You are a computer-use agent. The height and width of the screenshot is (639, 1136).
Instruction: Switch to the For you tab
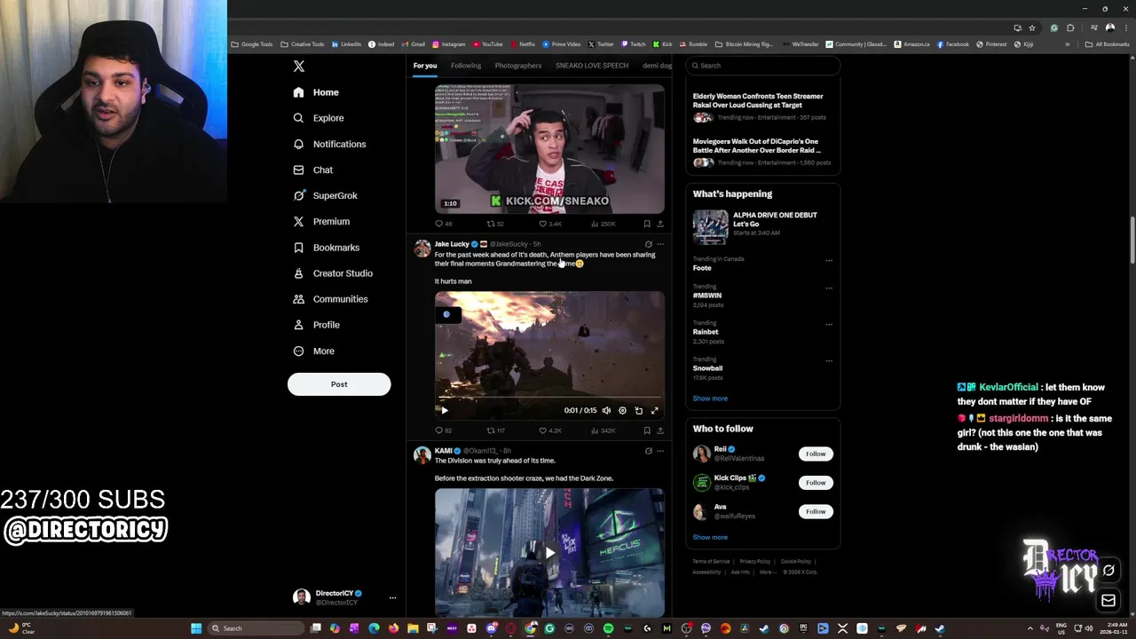[x=425, y=66]
